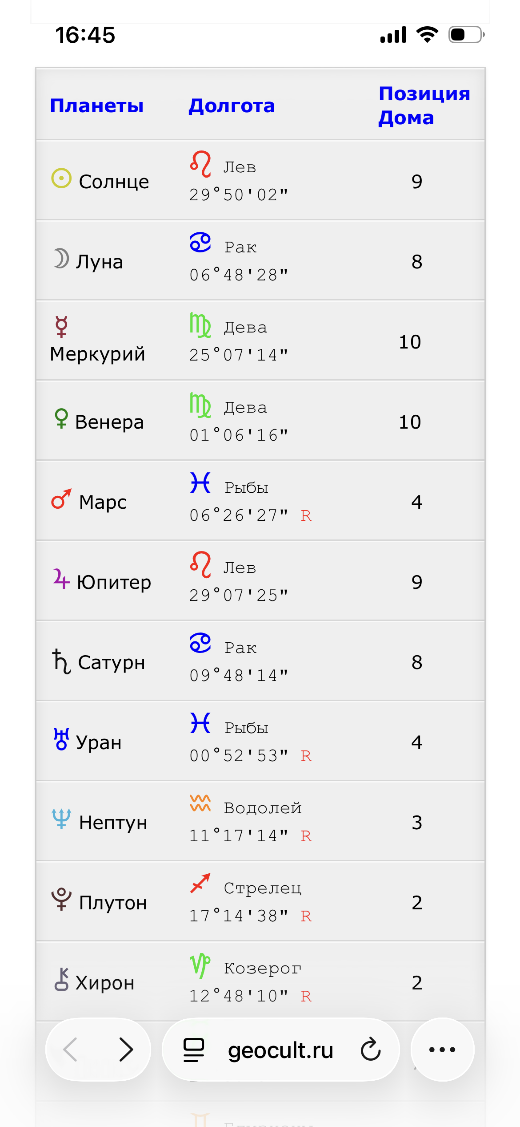Tap the Neptune trident symbol
The image size is (520, 1127).
(61, 819)
